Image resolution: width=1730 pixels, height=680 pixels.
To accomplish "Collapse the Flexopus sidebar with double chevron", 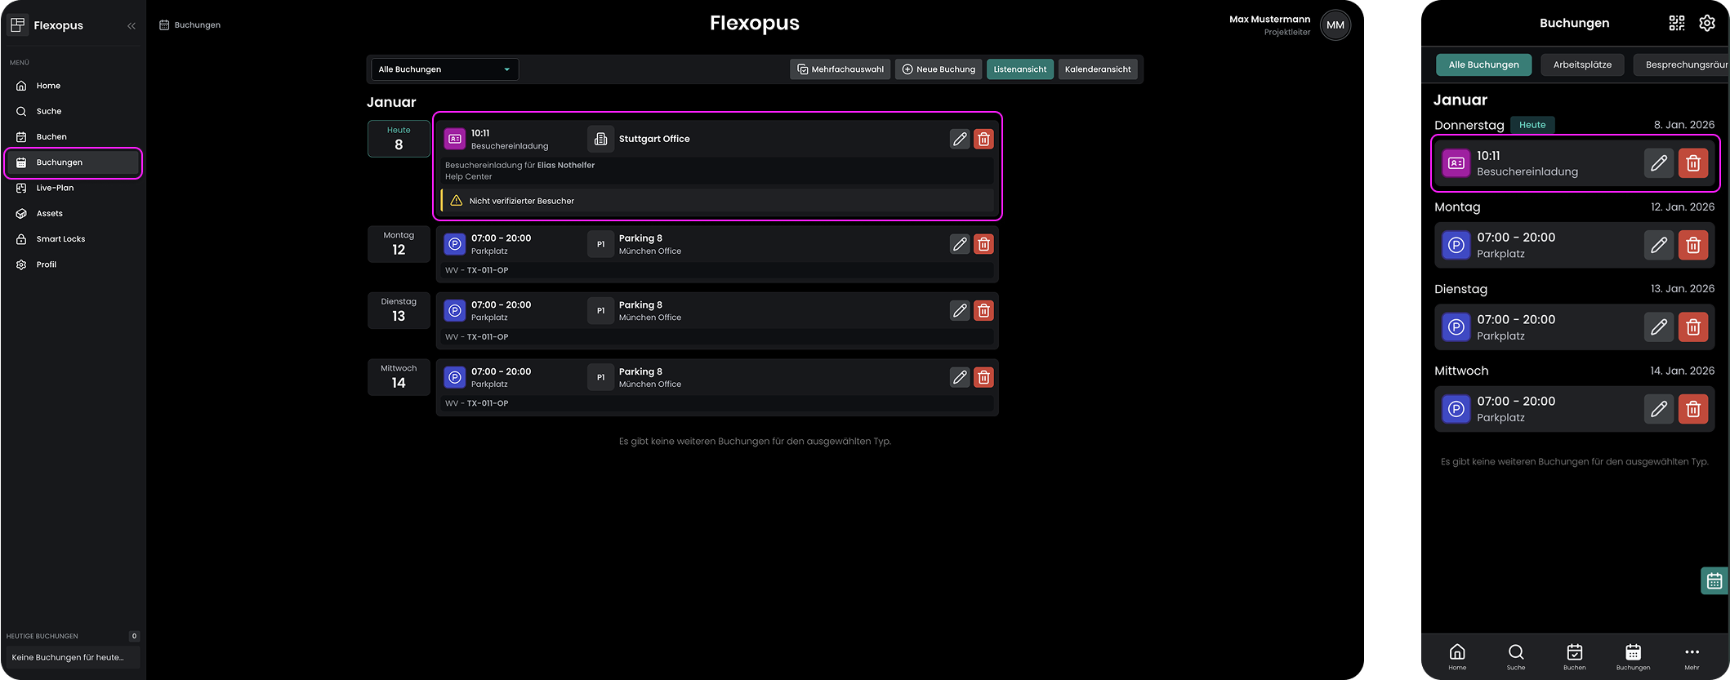I will [132, 26].
